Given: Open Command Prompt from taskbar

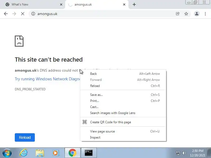Looking at the screenshot, I should (89, 153).
